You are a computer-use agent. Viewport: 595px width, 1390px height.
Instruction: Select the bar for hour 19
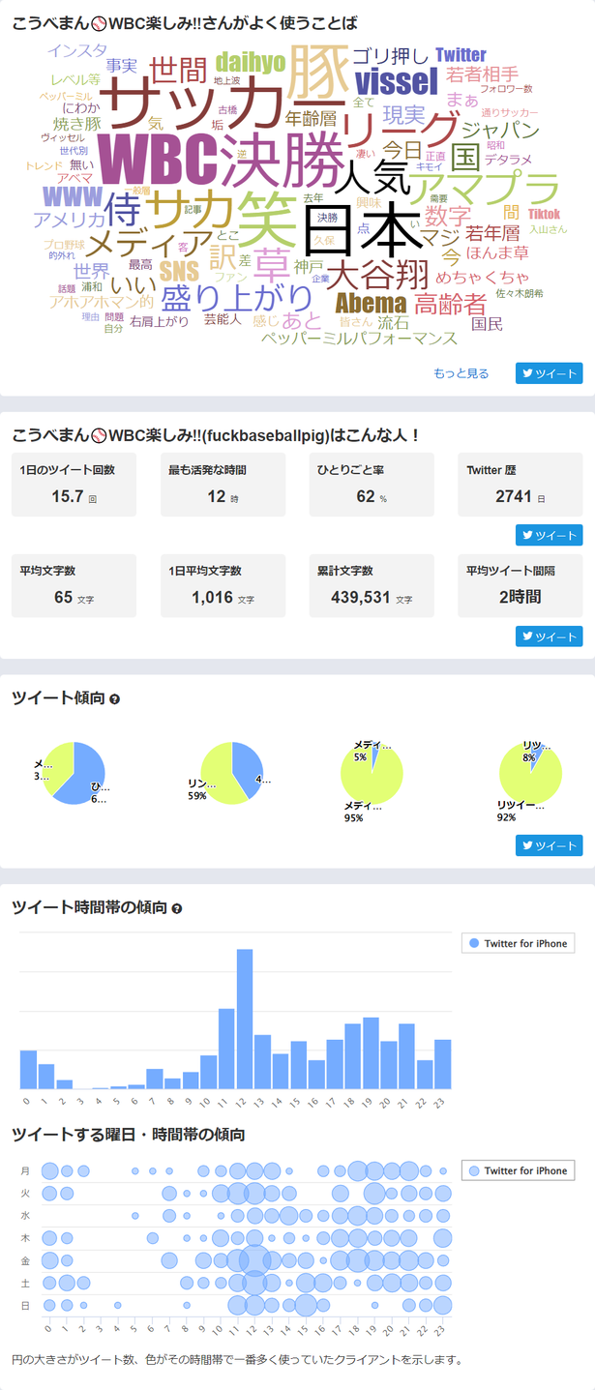[371, 1054]
